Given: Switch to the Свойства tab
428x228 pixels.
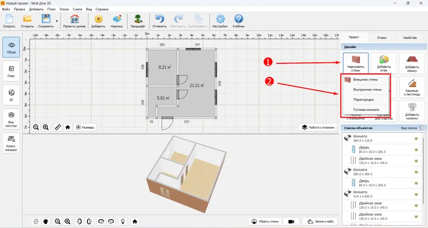Looking at the screenshot, I should [410, 37].
